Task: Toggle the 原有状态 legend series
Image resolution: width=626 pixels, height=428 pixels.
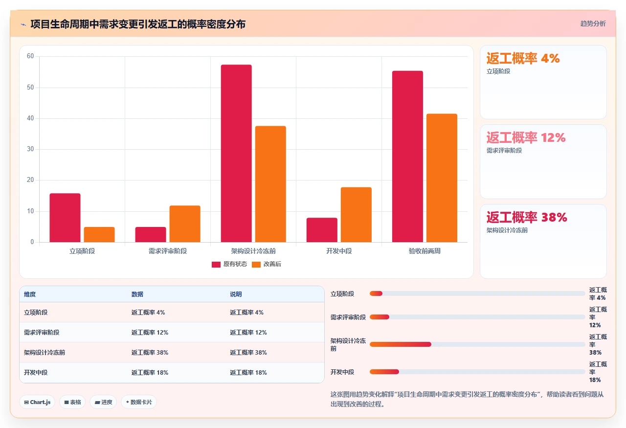Action: [229, 264]
